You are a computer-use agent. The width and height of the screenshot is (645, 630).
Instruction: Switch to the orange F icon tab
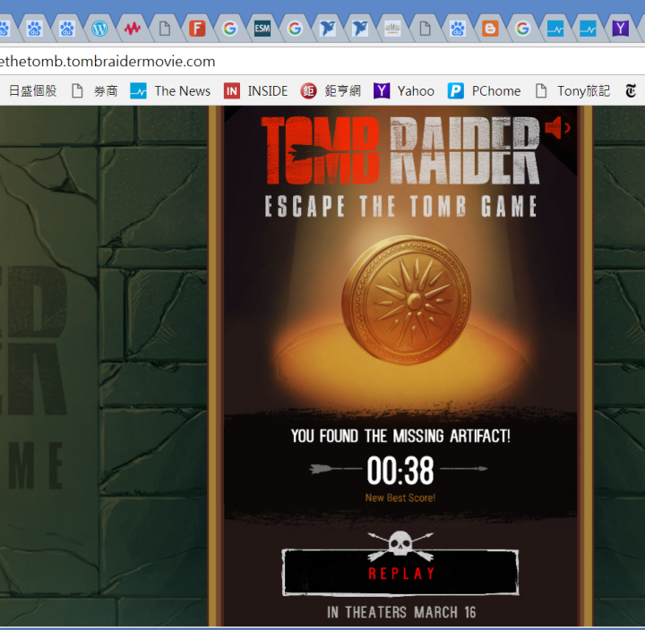pyautogui.click(x=197, y=29)
